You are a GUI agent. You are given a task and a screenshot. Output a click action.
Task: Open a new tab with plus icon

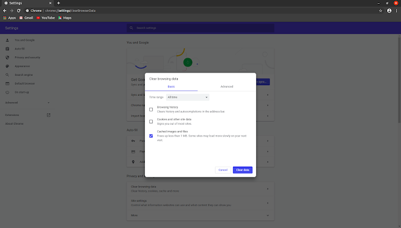click(58, 3)
